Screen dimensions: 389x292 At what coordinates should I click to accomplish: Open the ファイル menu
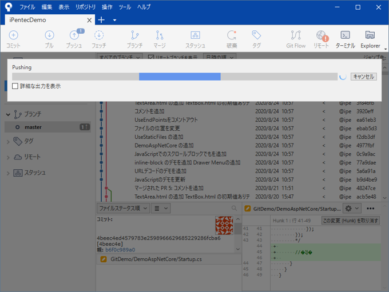pos(27,7)
